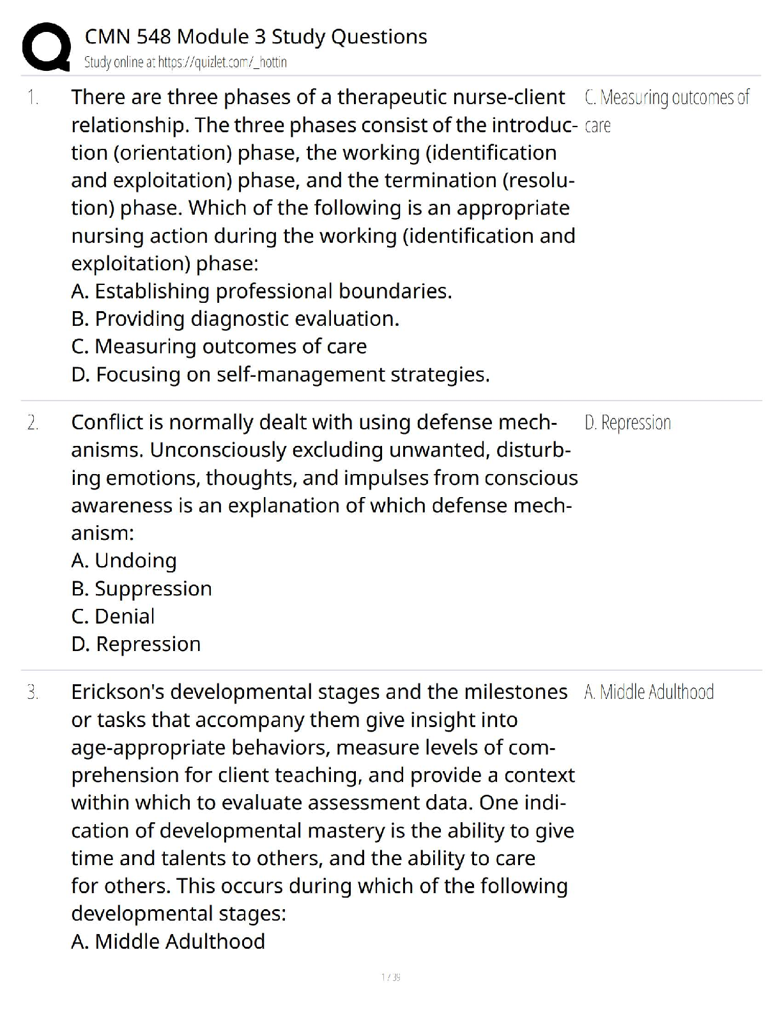Click the 'A. Middle Adulthood' answer in right column
The height and width of the screenshot is (1012, 782).
click(648, 692)
